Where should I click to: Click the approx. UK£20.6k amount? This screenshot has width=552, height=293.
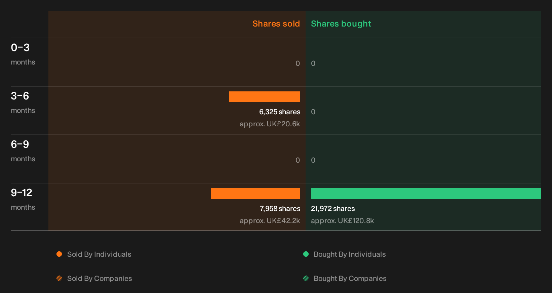pos(270,124)
